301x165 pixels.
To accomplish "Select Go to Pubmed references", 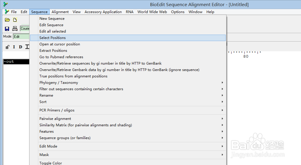I will (128, 57).
